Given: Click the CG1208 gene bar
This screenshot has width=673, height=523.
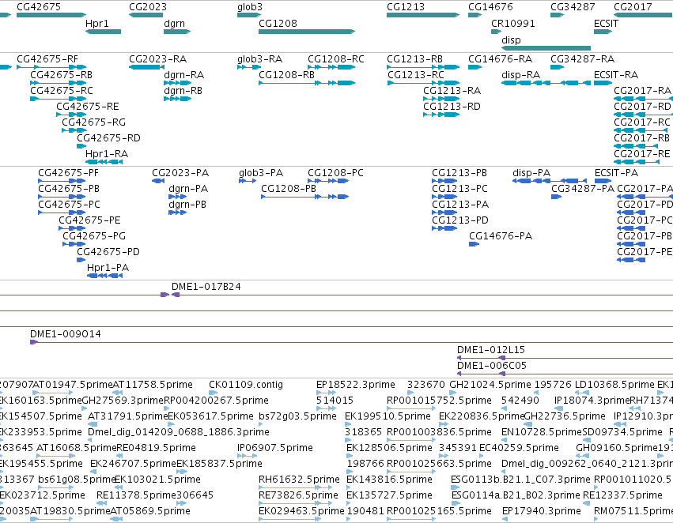Looking at the screenshot, I should tap(307, 32).
